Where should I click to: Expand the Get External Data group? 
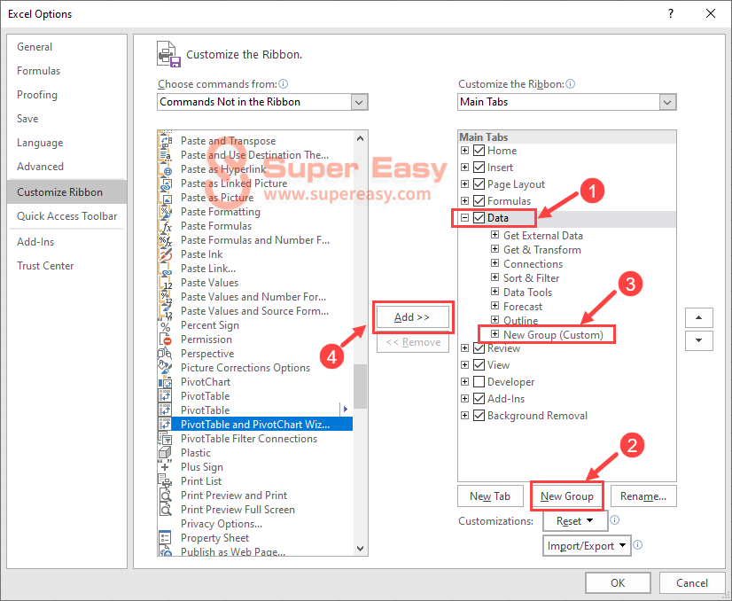(494, 235)
